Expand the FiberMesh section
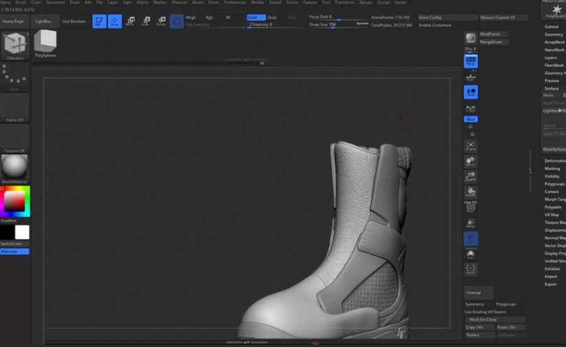Viewport: 566px width, 347px height. (x=554, y=65)
